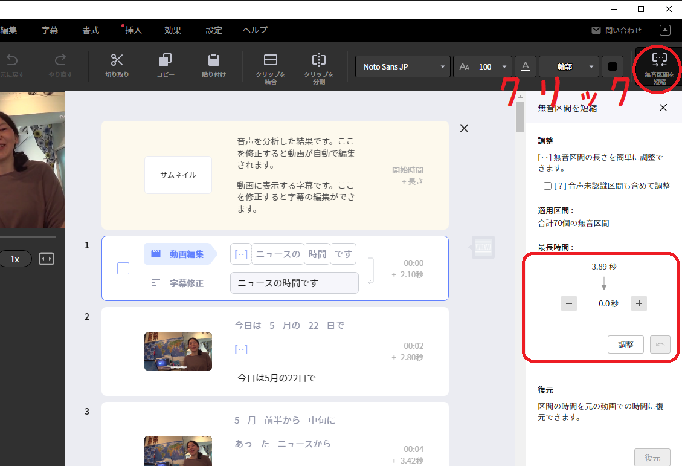The width and height of the screenshot is (682, 466).
Task: Toggle the [··] silence marker in clip 1
Action: coord(240,254)
